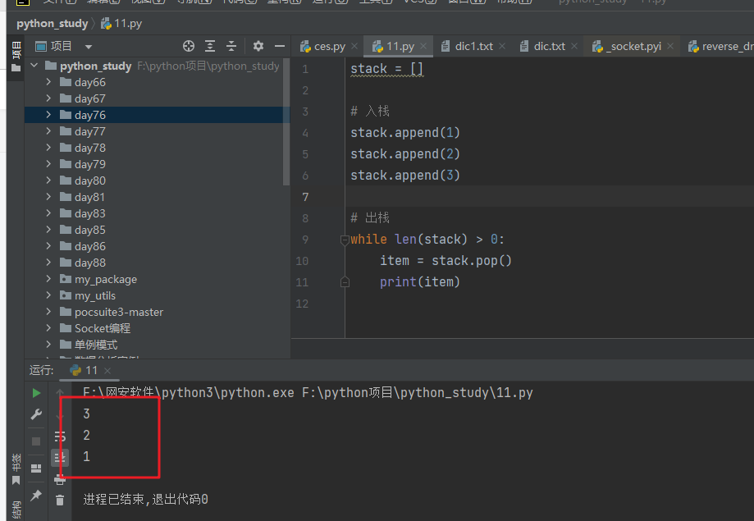Viewport: 754px width, 521px height.
Task: Print the run console output
Action: click(60, 480)
